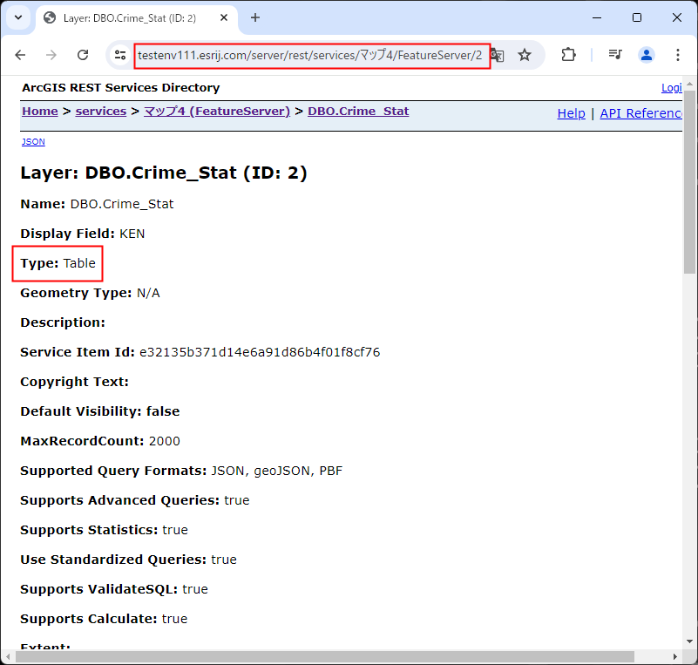The height and width of the screenshot is (665, 698).
Task: Click the Login link
Action: click(x=672, y=88)
